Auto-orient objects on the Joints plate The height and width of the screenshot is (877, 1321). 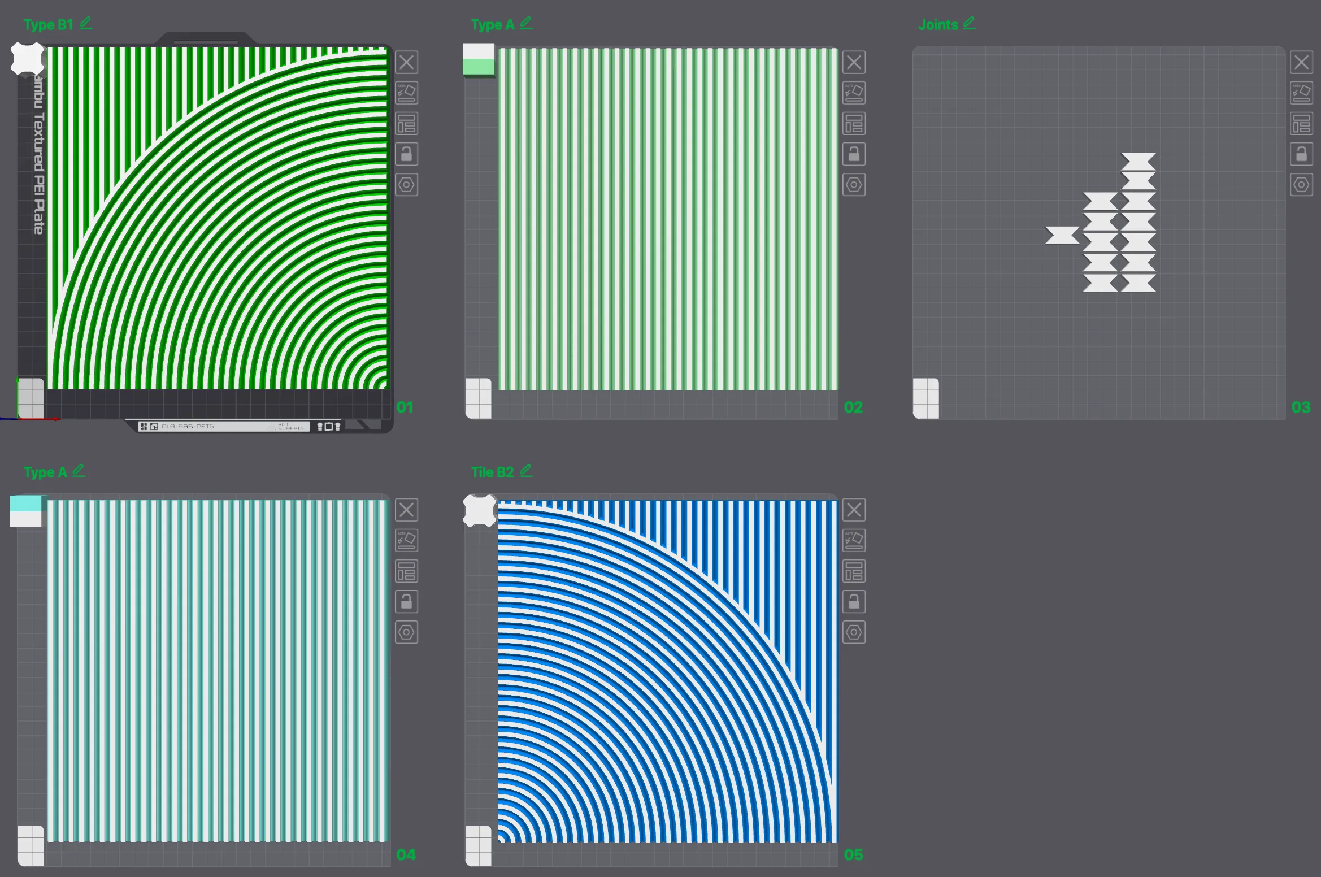[1301, 93]
